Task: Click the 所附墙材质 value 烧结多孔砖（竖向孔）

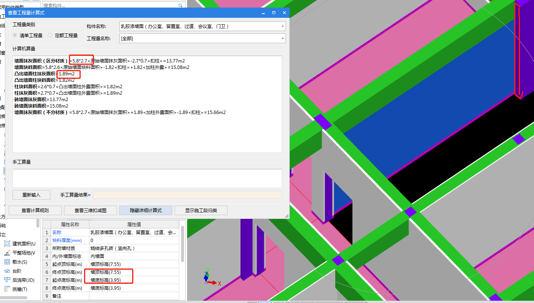Action: (134, 248)
